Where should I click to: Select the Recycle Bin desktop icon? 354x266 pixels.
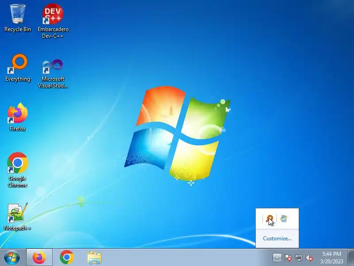pos(17,18)
